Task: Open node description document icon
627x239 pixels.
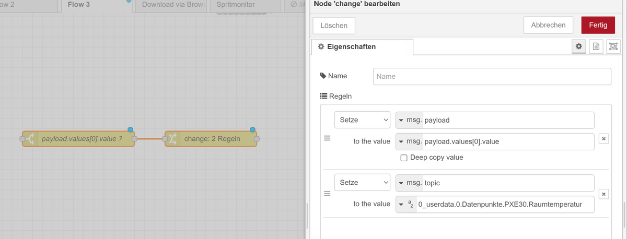Action: (x=595, y=46)
